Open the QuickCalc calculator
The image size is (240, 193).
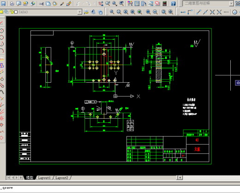pos(164,3)
